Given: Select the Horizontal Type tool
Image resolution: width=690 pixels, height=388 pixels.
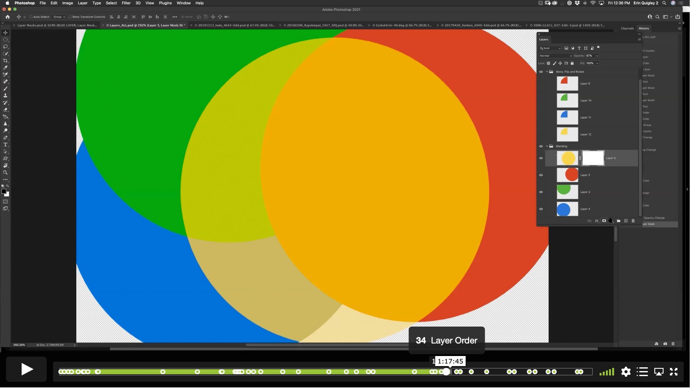Looking at the screenshot, I should tap(5, 145).
